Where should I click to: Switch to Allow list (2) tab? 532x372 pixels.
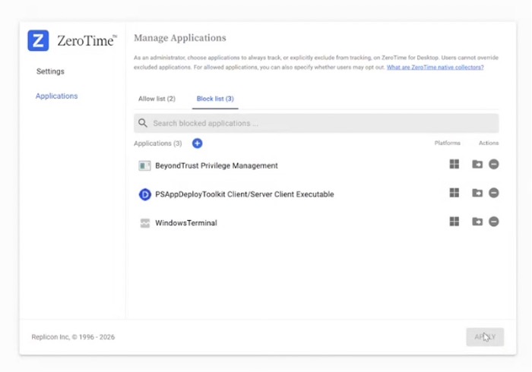tap(157, 99)
